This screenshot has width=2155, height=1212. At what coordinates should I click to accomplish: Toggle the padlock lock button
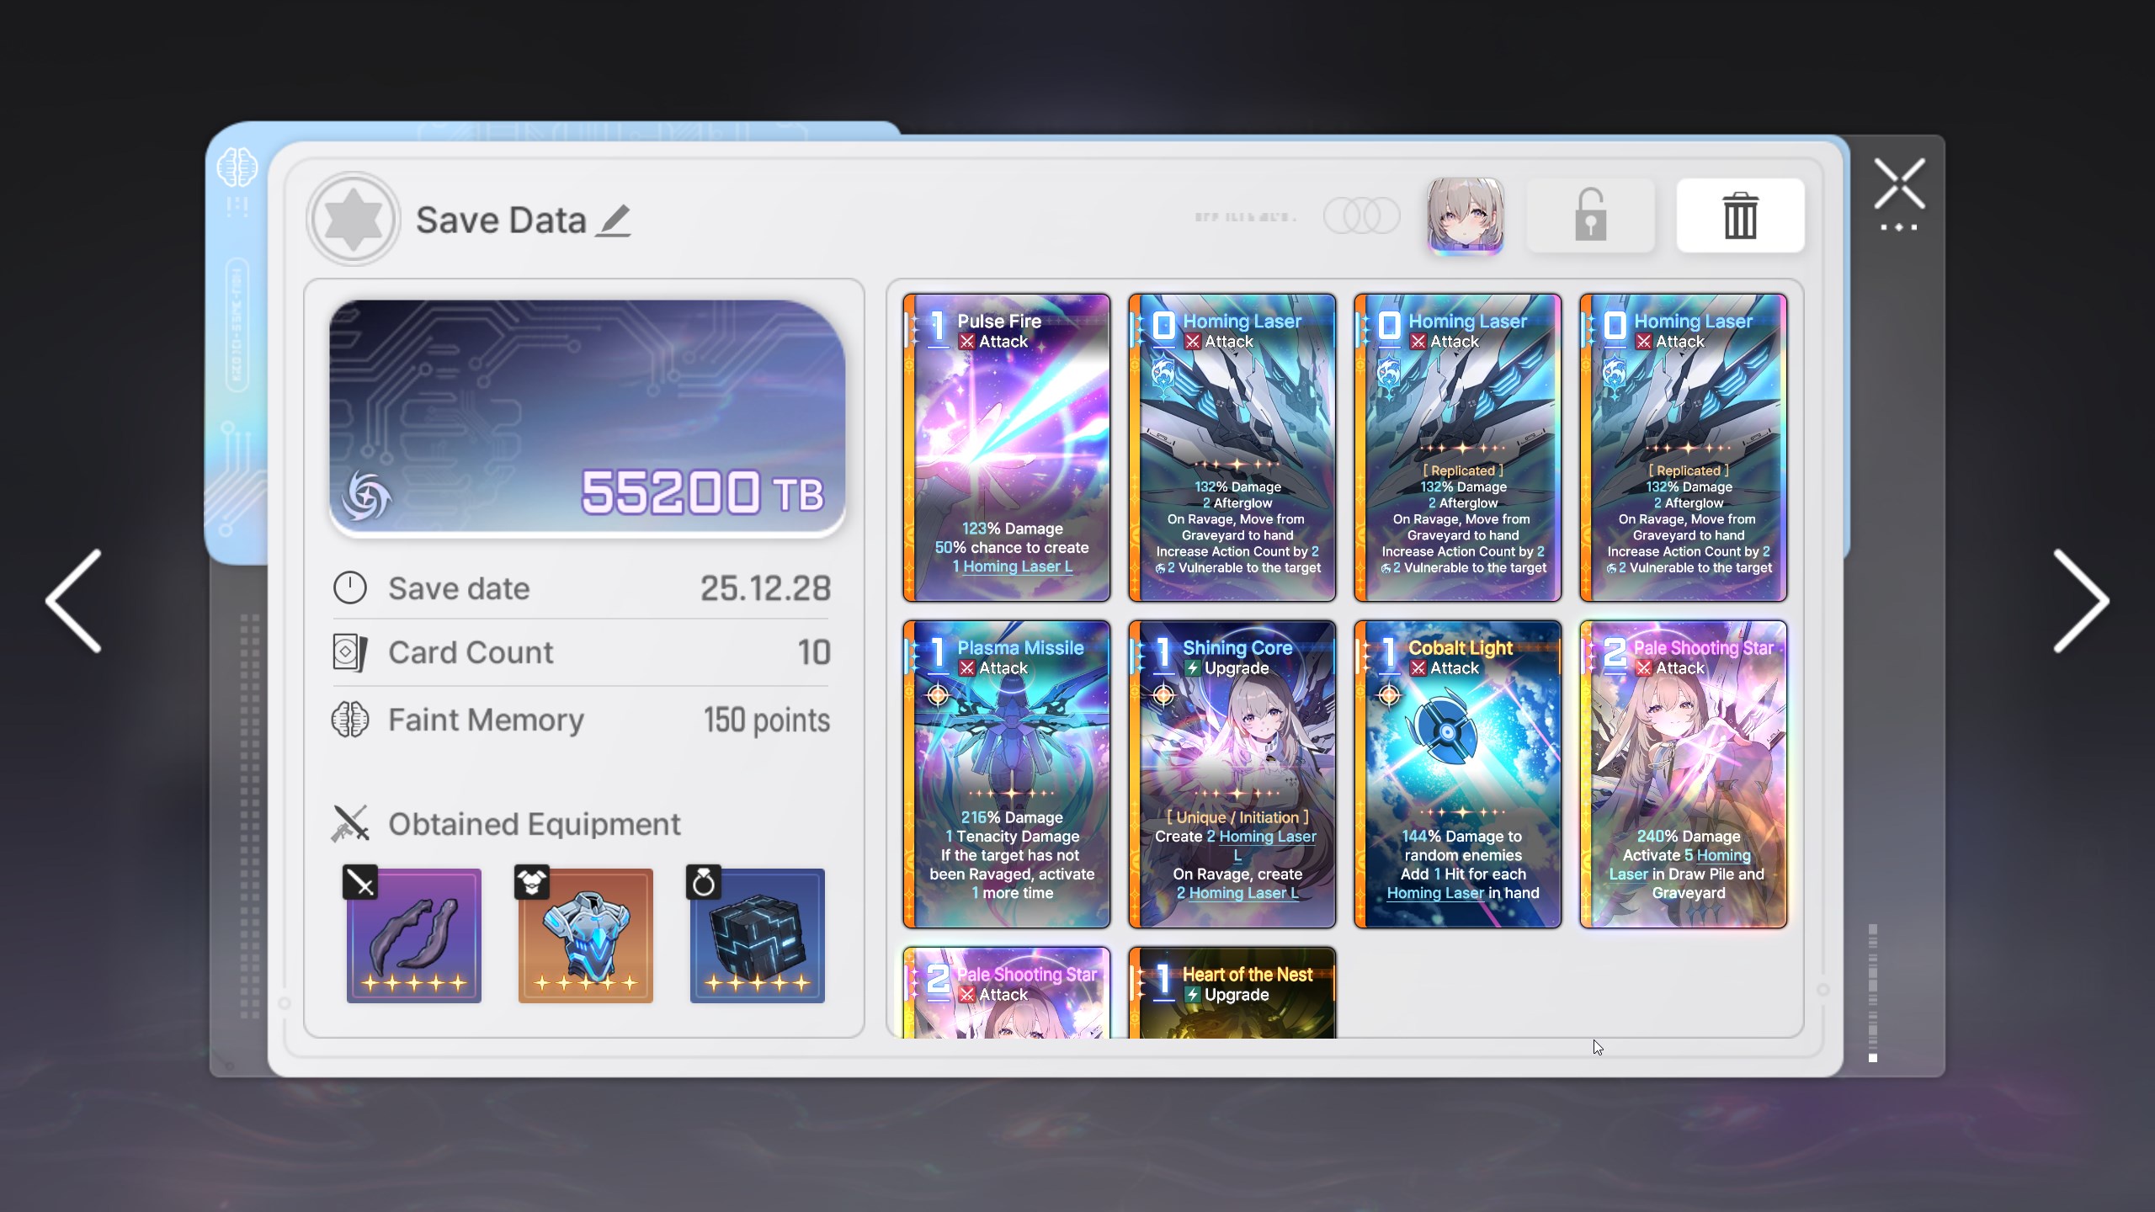1589,215
